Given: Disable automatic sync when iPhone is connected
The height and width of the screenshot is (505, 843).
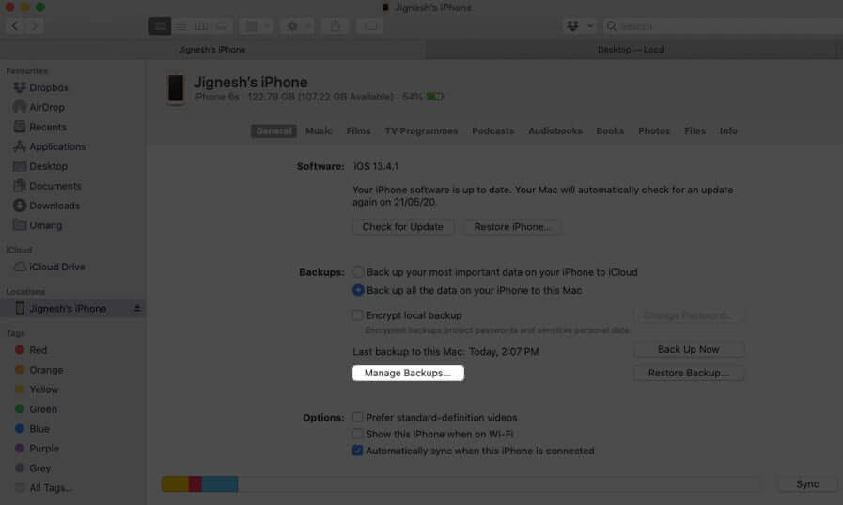Looking at the screenshot, I should (357, 451).
